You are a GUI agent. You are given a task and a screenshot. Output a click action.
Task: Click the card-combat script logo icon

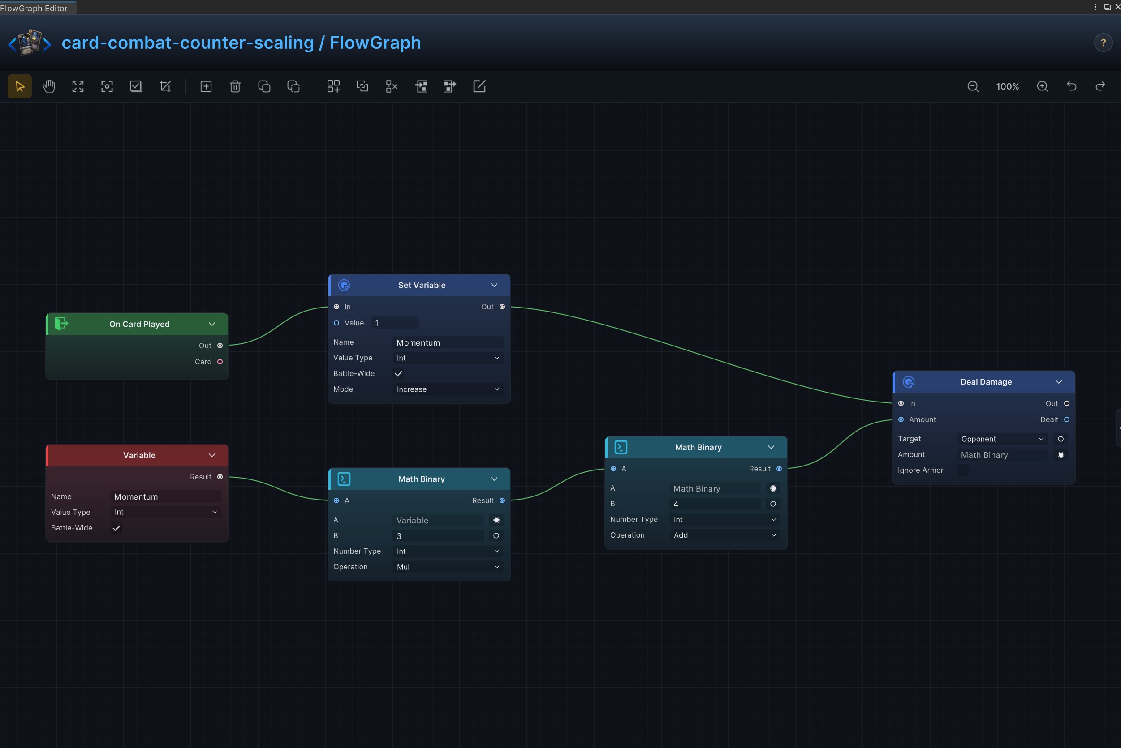click(30, 43)
